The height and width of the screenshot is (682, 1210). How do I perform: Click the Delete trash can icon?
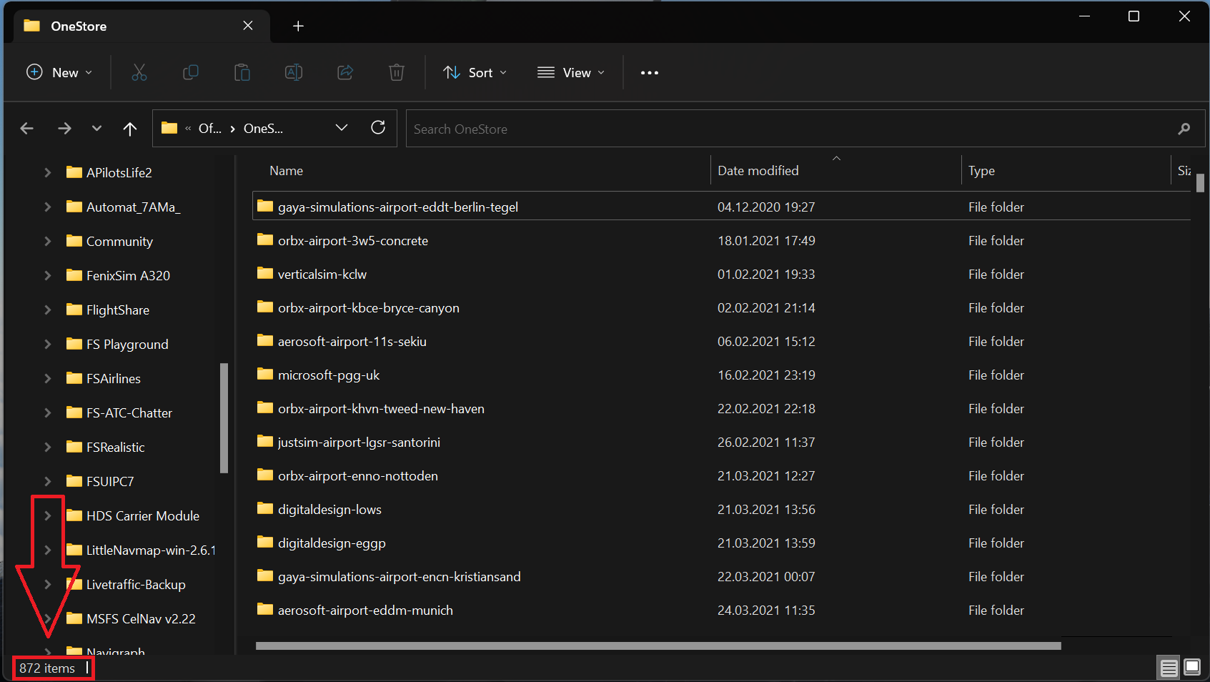pyautogui.click(x=397, y=72)
